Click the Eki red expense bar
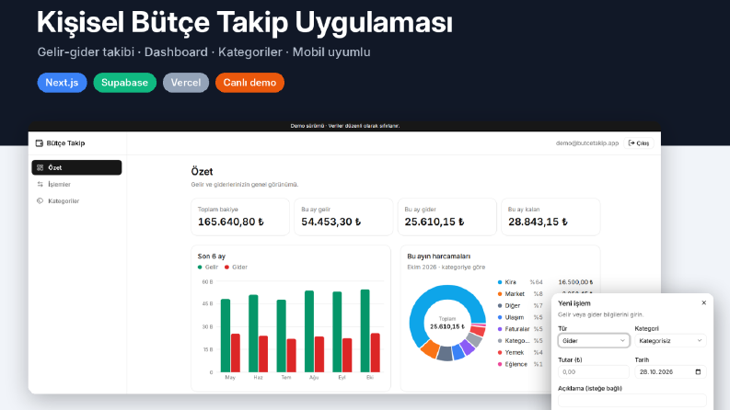 376,353
